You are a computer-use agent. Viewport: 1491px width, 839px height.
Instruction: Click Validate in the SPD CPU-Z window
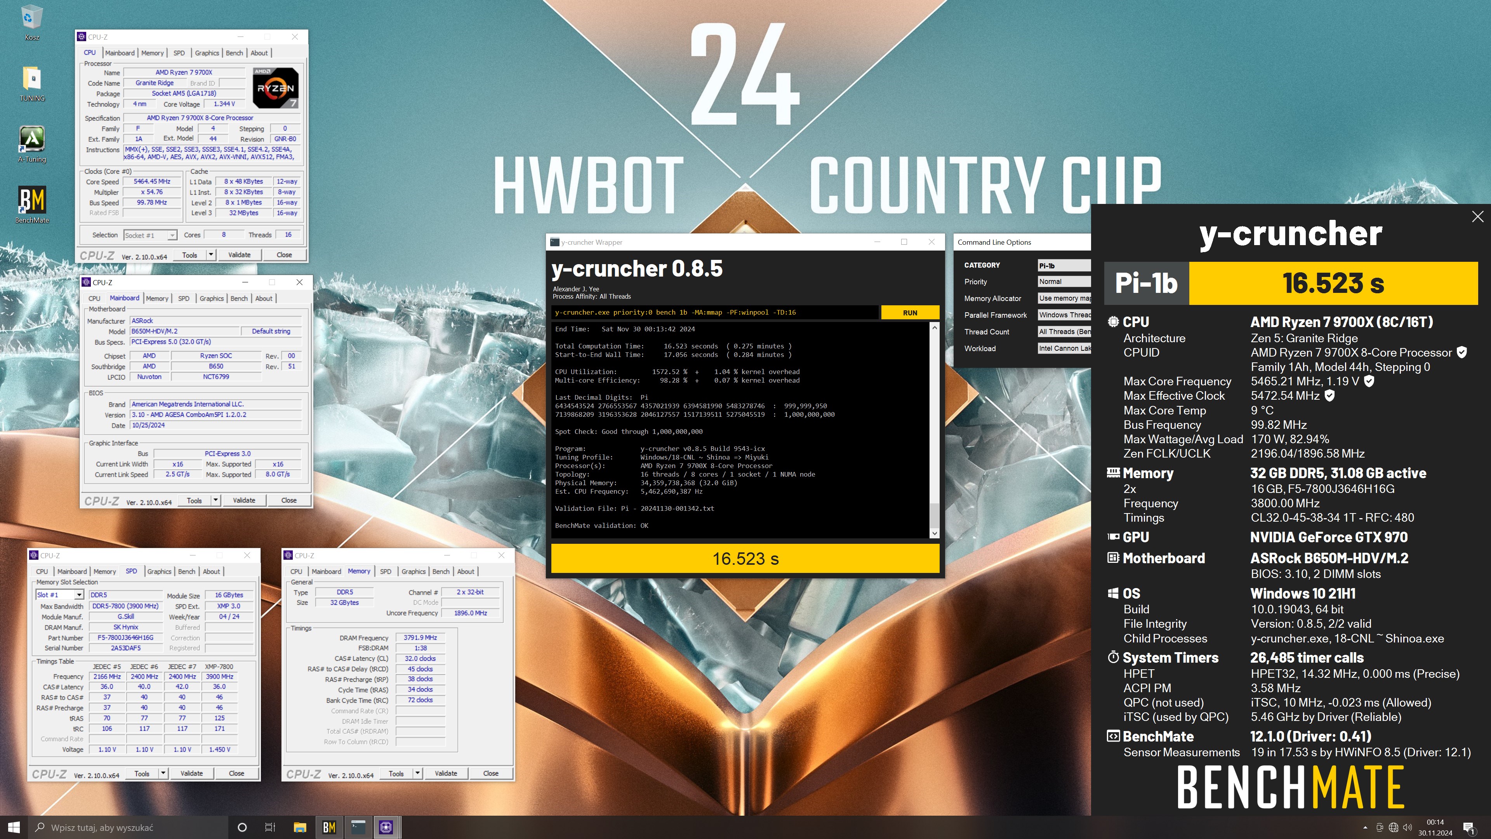click(x=191, y=774)
